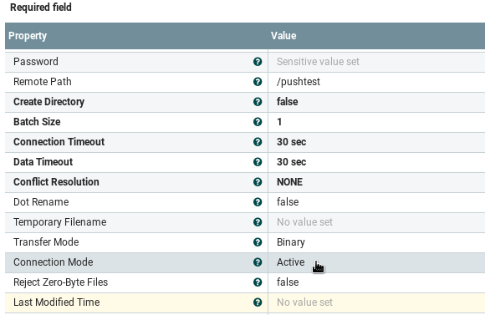Image resolution: width=485 pixels, height=315 pixels.
Task: Change Transfer Mode value Binary
Action: [376, 242]
